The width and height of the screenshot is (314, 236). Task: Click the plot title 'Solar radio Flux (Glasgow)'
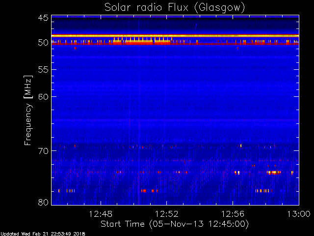[175, 8]
